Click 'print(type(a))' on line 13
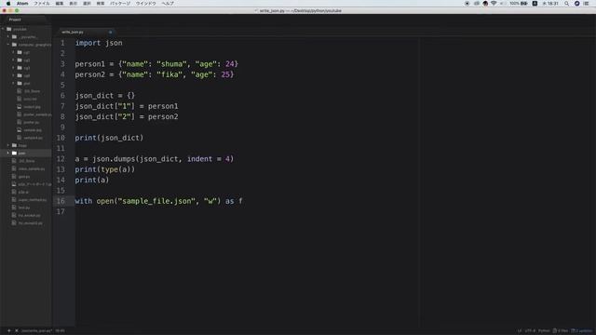Viewport: 596px width, 335px height. tap(105, 169)
